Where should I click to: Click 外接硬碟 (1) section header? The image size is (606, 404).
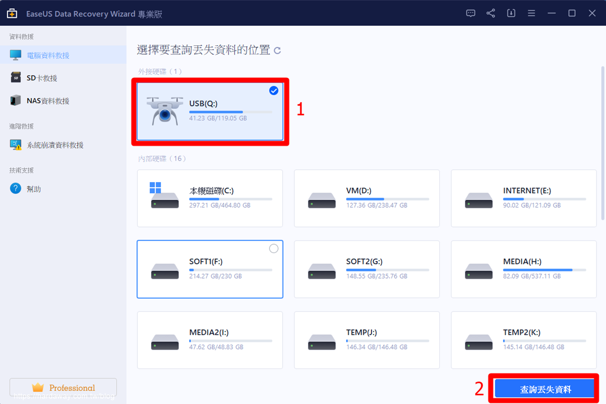(x=160, y=72)
